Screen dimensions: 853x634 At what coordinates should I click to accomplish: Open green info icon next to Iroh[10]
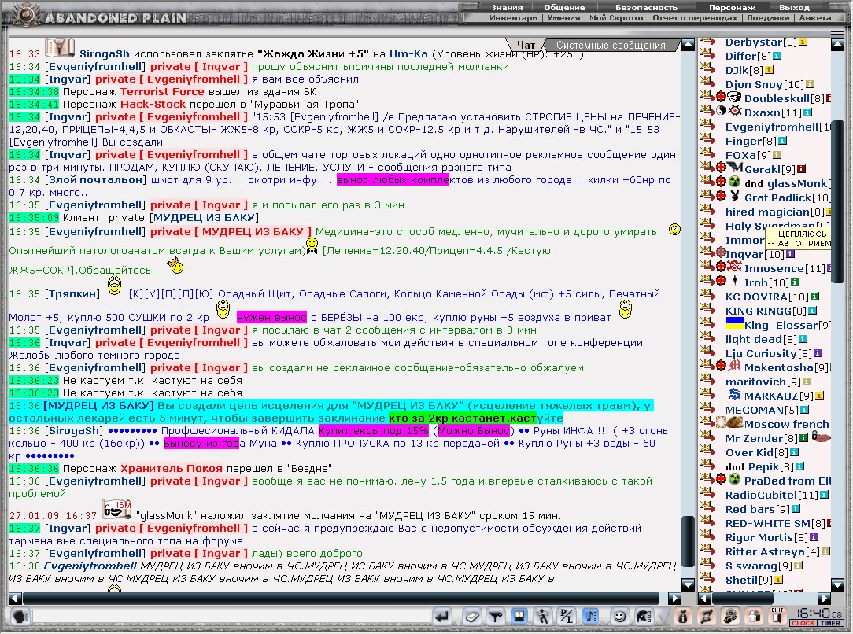point(795,282)
